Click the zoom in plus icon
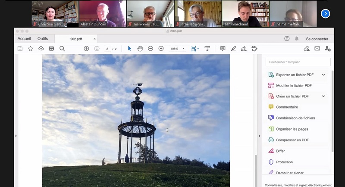 click(161, 49)
